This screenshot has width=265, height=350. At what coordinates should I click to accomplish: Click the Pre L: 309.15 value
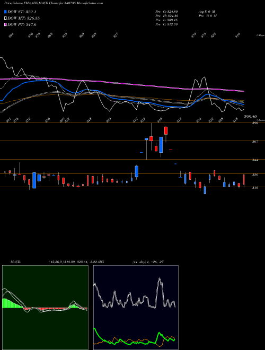tap(166, 20)
